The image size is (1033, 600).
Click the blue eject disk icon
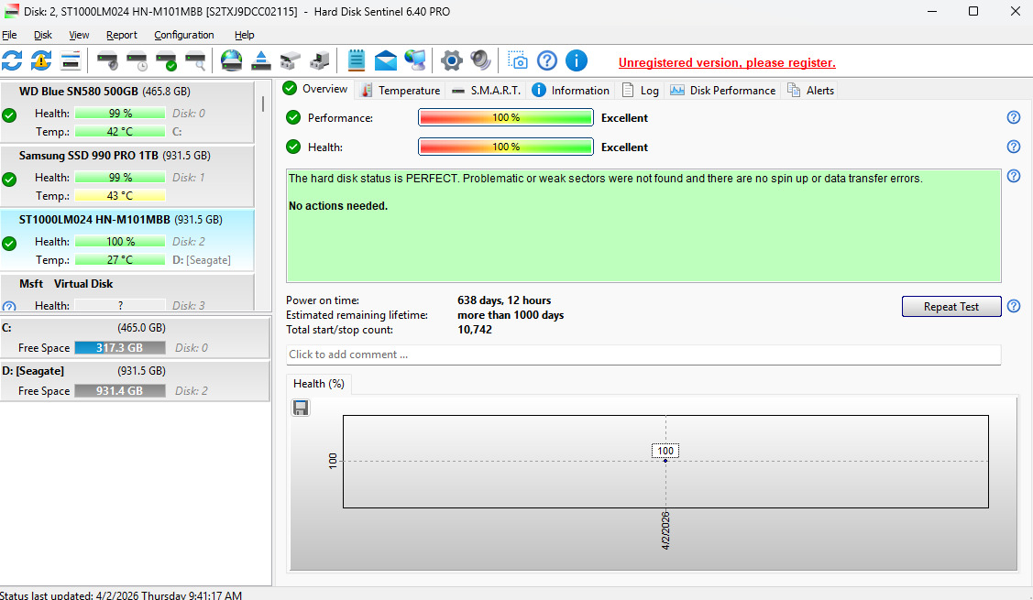261,60
